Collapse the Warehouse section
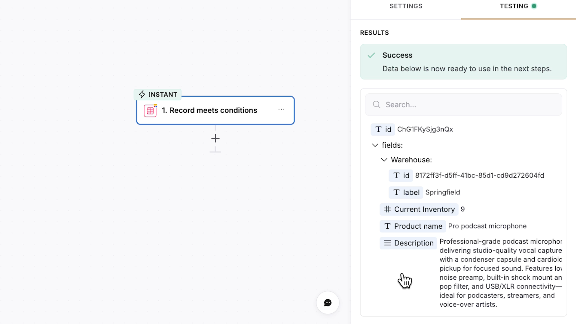The image size is (577, 324). (384, 160)
